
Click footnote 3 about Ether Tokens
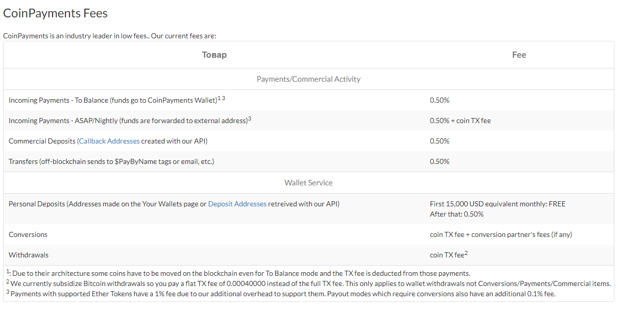tap(281, 294)
